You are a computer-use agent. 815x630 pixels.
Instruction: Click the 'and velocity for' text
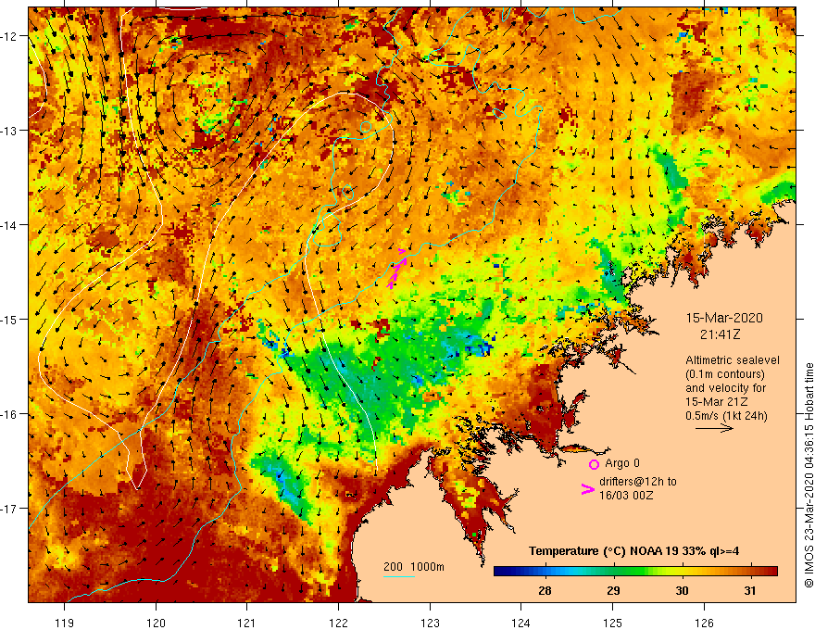(725, 388)
